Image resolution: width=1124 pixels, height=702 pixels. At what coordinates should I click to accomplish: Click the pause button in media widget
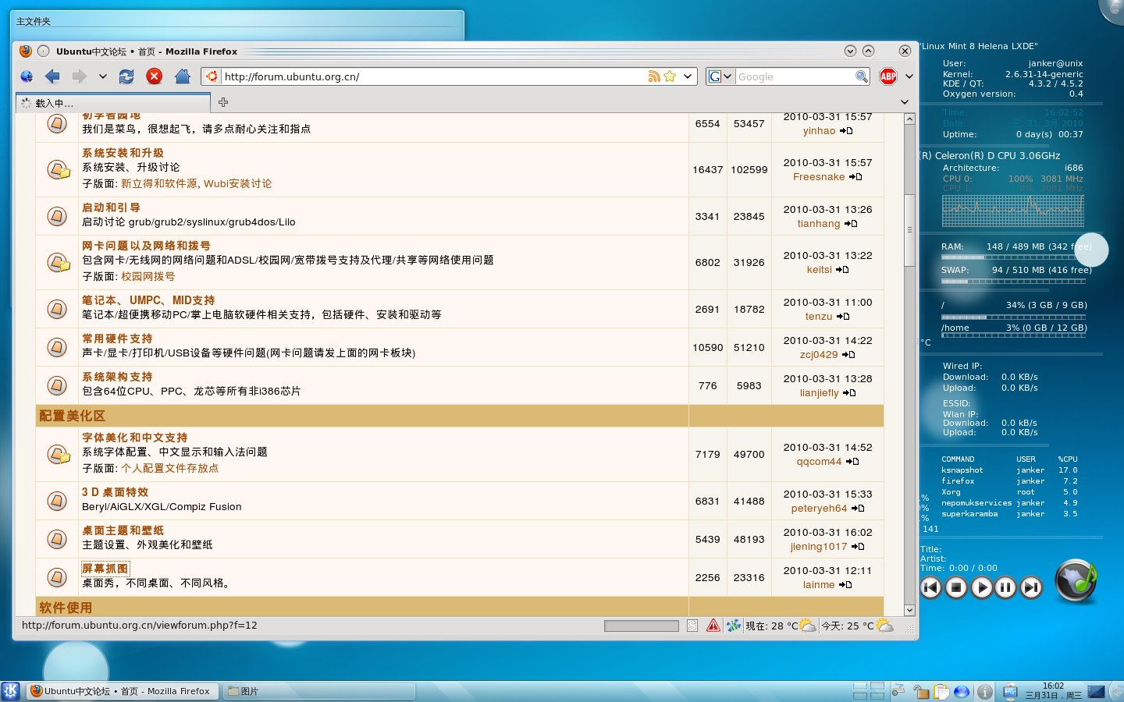point(1006,587)
